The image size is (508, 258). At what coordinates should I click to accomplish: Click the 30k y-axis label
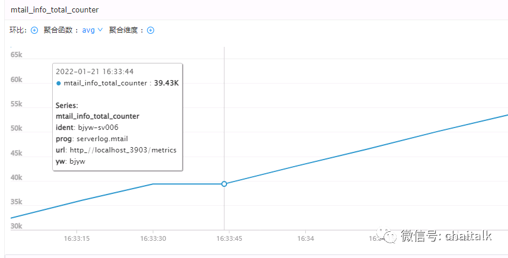click(17, 226)
